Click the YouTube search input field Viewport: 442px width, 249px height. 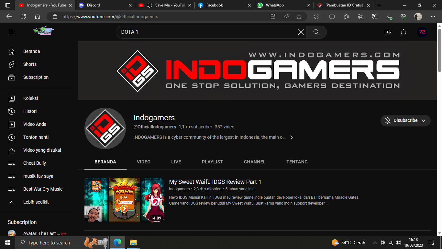pos(207,32)
